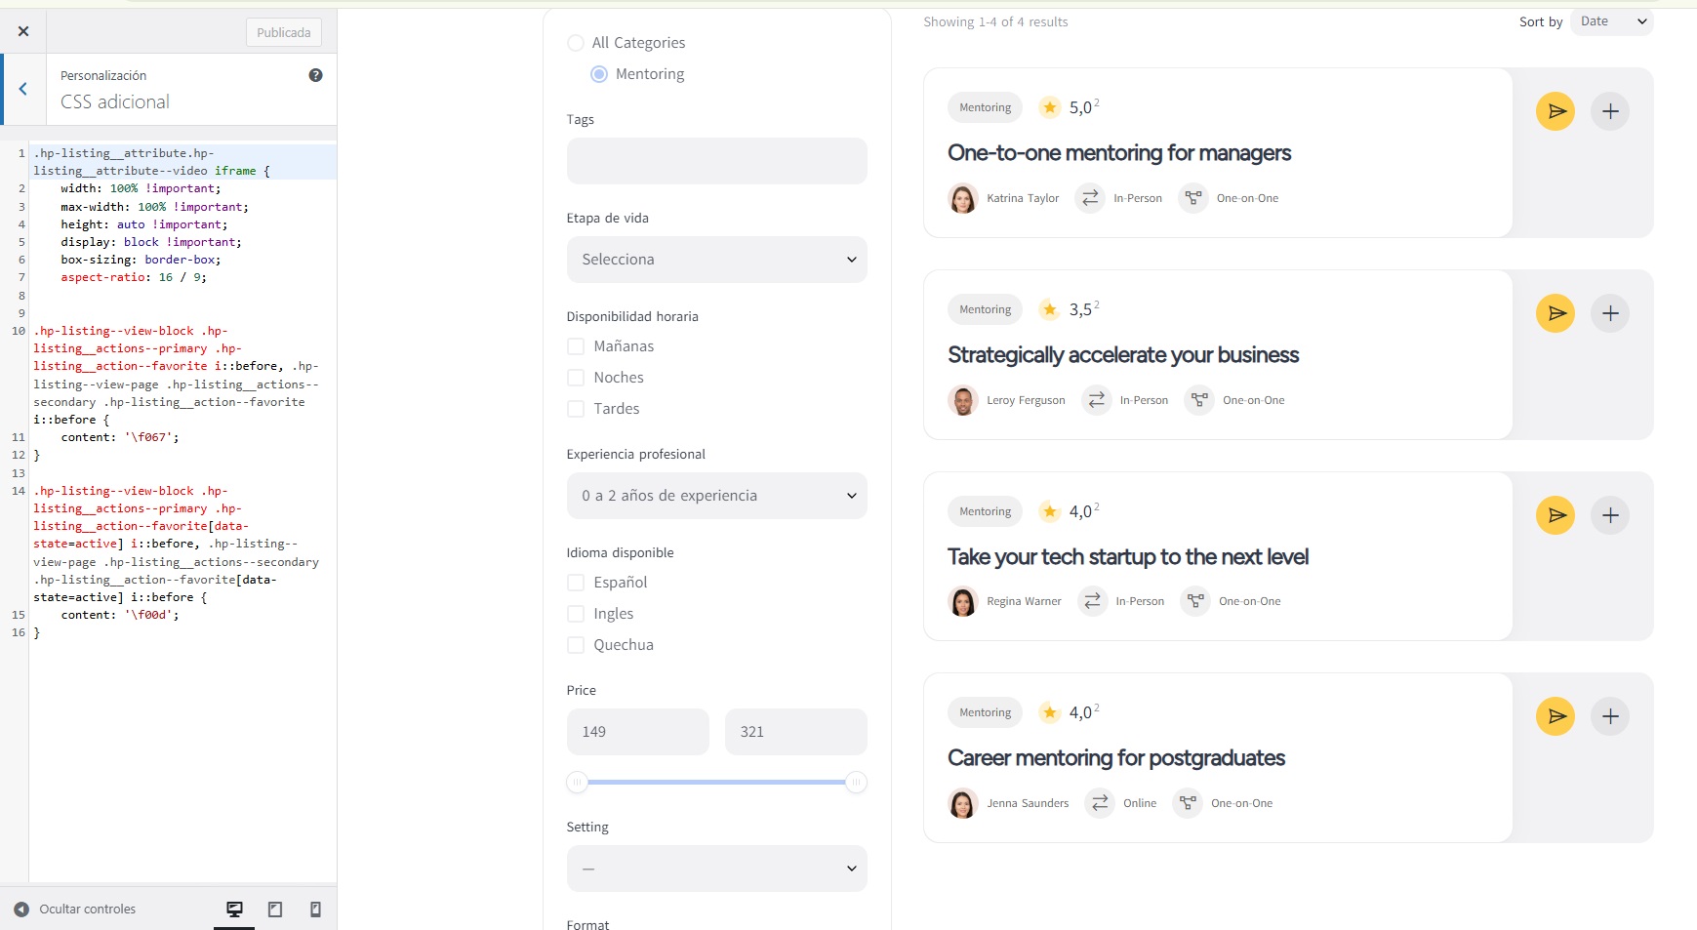The height and width of the screenshot is (930, 1697).
Task: Click the Mentoring tag on tech startup listing
Action: pos(985,511)
